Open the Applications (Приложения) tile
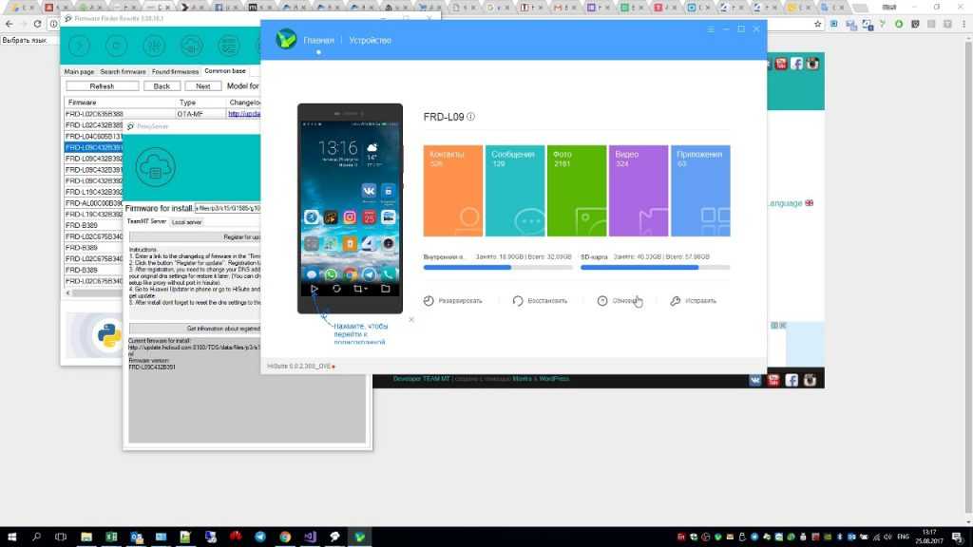This screenshot has width=973, height=547. click(x=700, y=191)
